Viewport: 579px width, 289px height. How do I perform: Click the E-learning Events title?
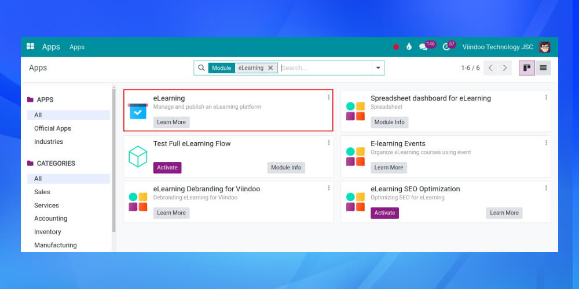[398, 144]
